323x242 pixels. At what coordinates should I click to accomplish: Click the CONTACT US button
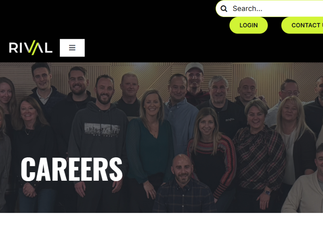point(302,25)
